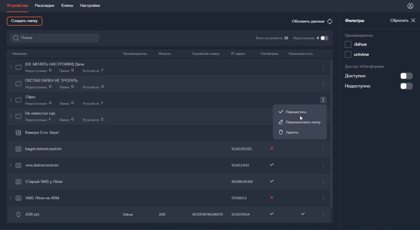Close the filters panel with the X icon
Screen dimensions: 420x230
pos(413,20)
